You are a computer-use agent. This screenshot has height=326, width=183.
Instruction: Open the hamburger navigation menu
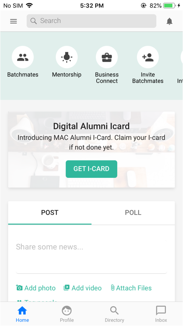pos(13,21)
